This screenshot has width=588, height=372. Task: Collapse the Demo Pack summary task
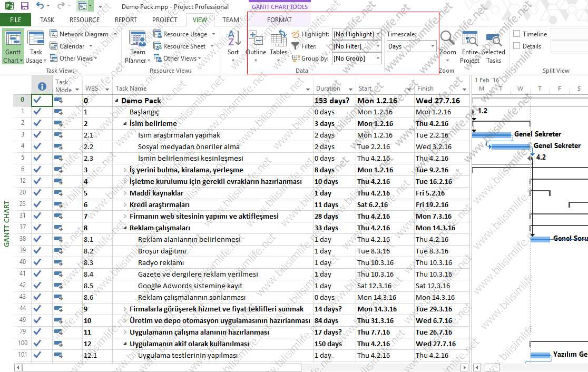pos(116,101)
